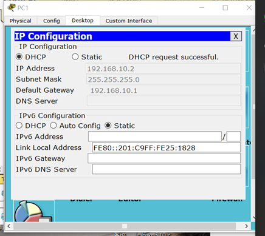This screenshot has width=265, height=236.
Task: Close the IP Configuration dialog with X
Action: [236, 36]
